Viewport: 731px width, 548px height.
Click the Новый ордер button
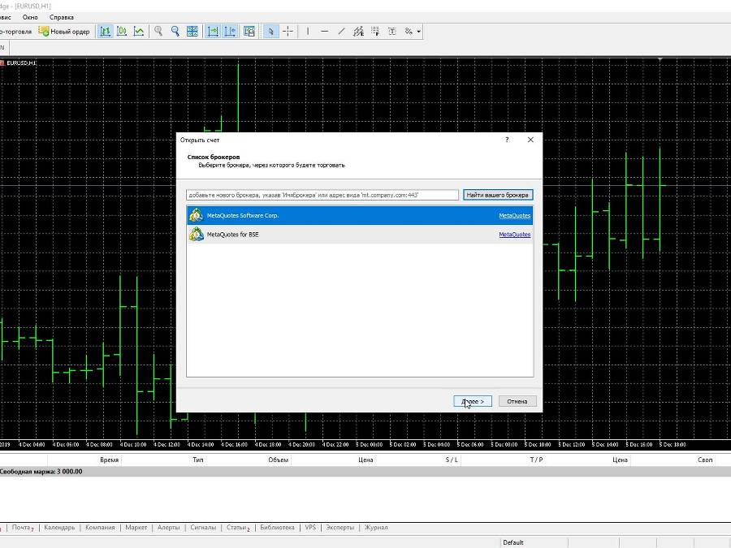pyautogui.click(x=64, y=32)
